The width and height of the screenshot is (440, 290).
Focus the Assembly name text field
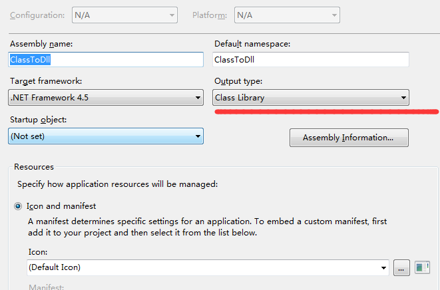[x=106, y=59]
